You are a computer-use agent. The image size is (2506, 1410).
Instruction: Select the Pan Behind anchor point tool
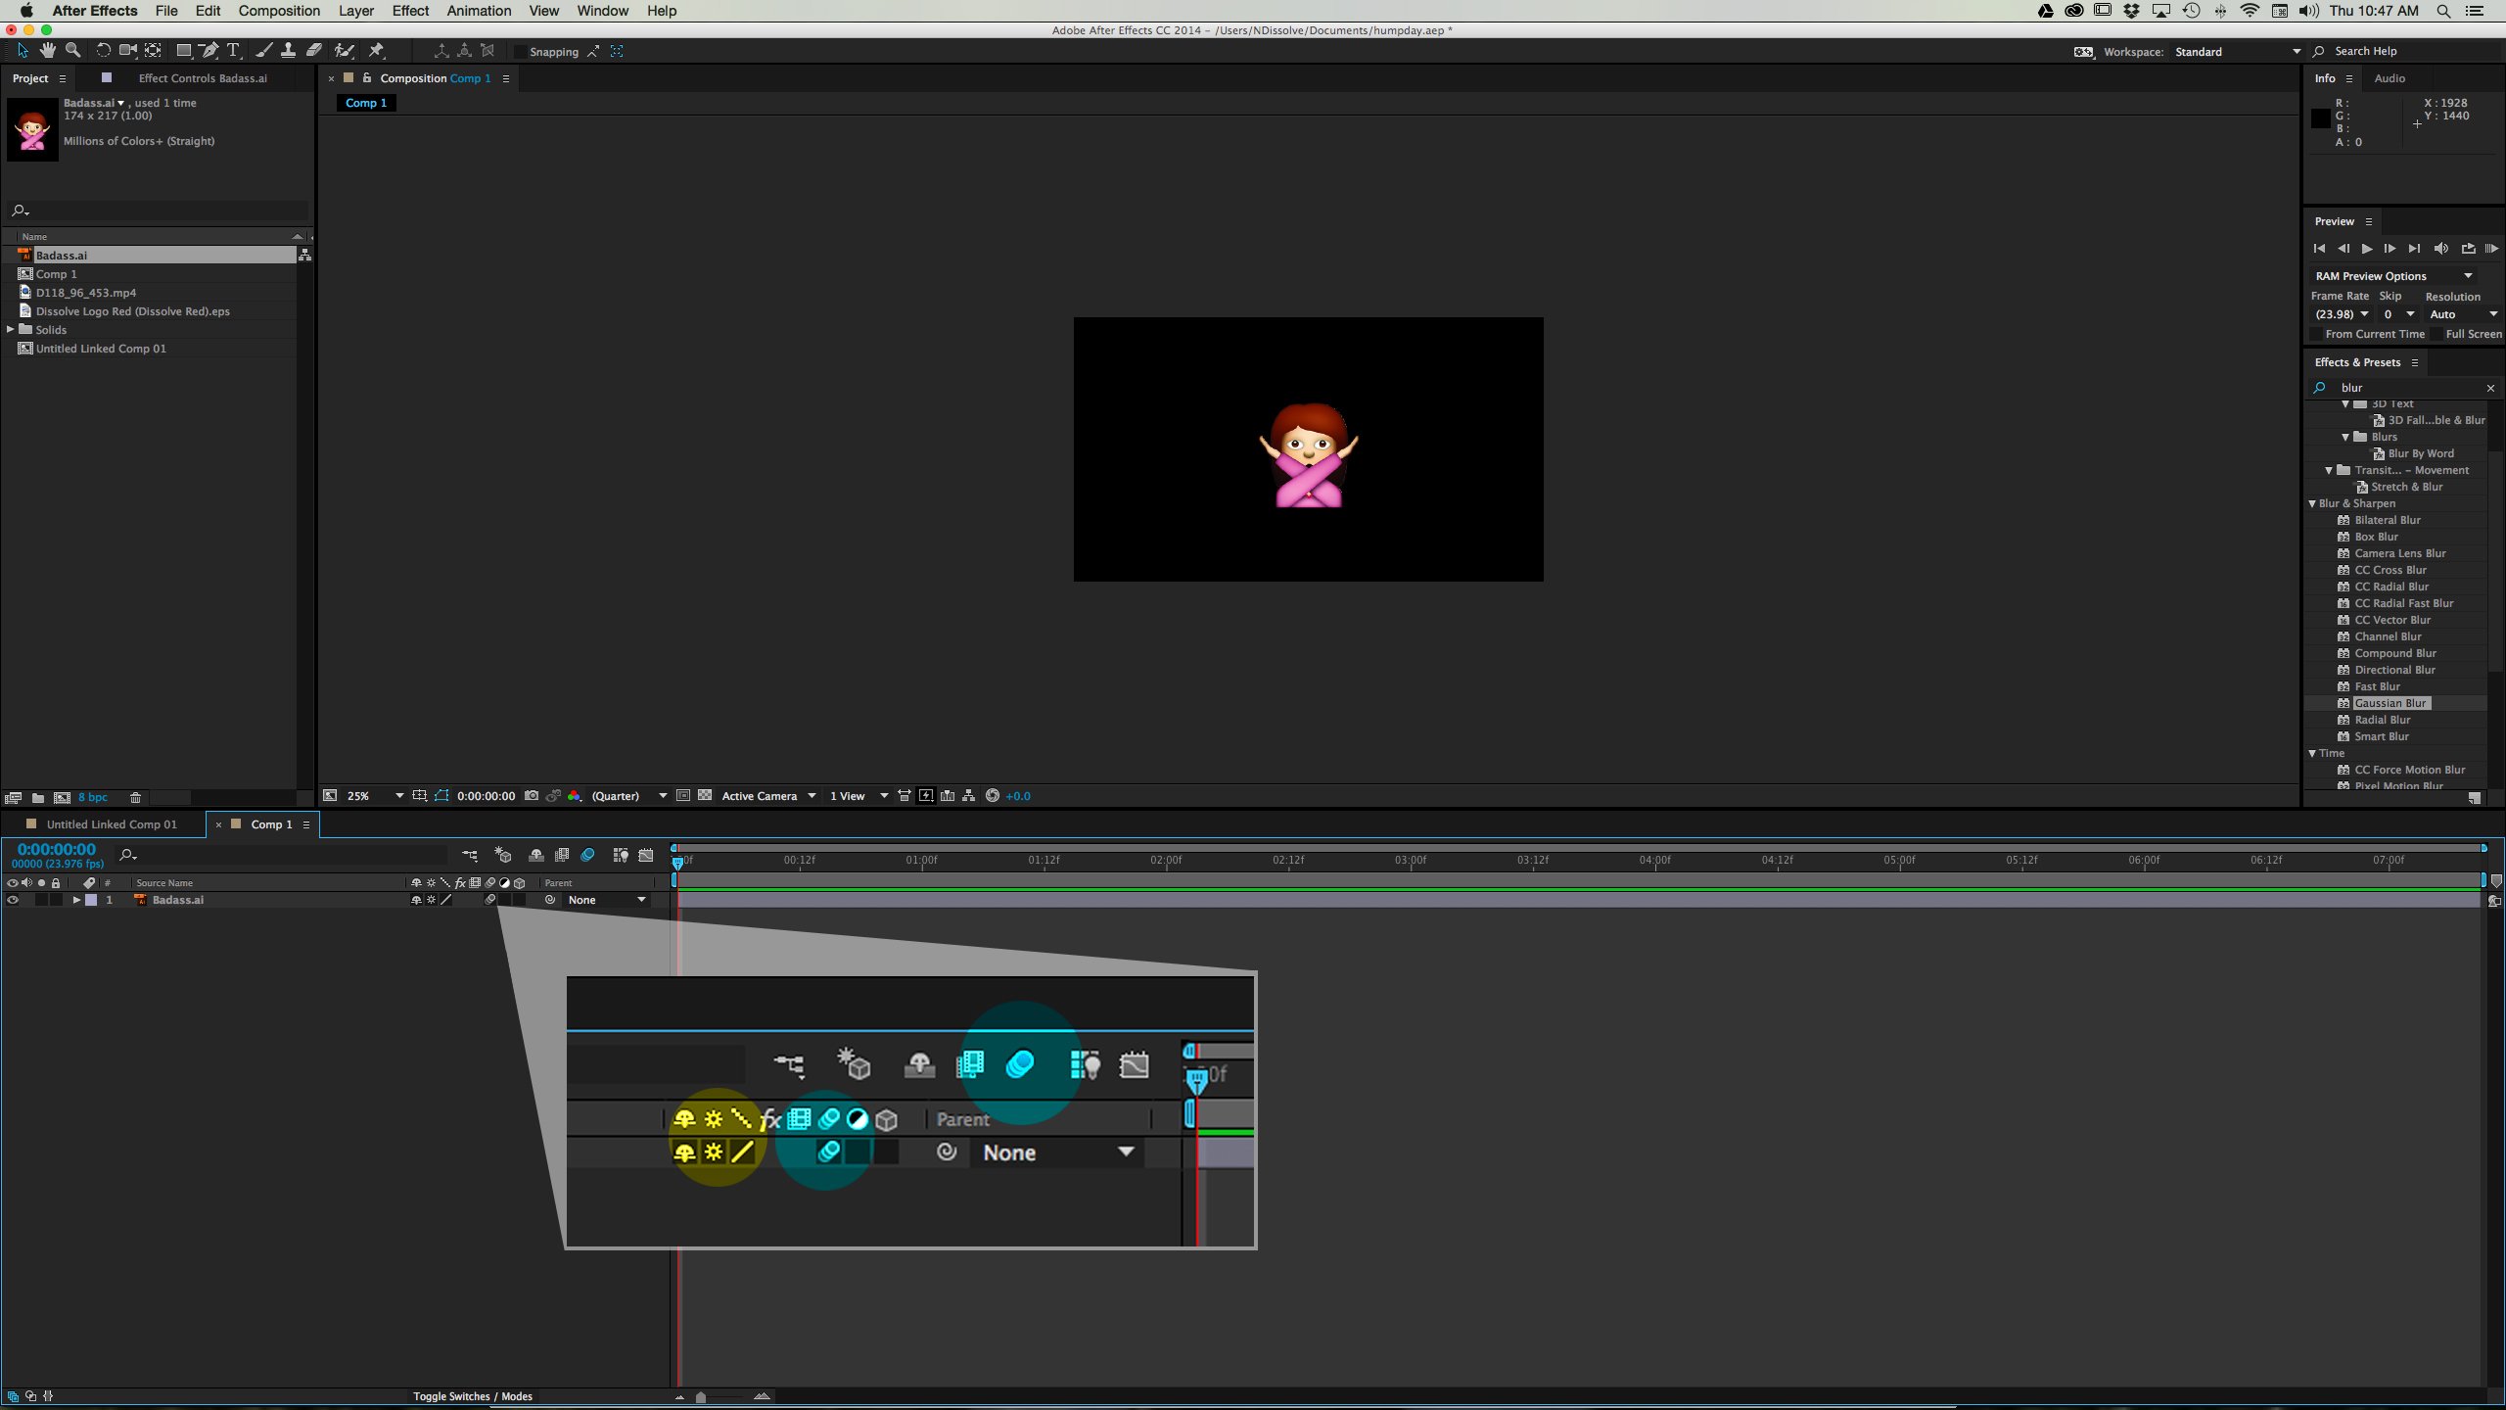(154, 50)
